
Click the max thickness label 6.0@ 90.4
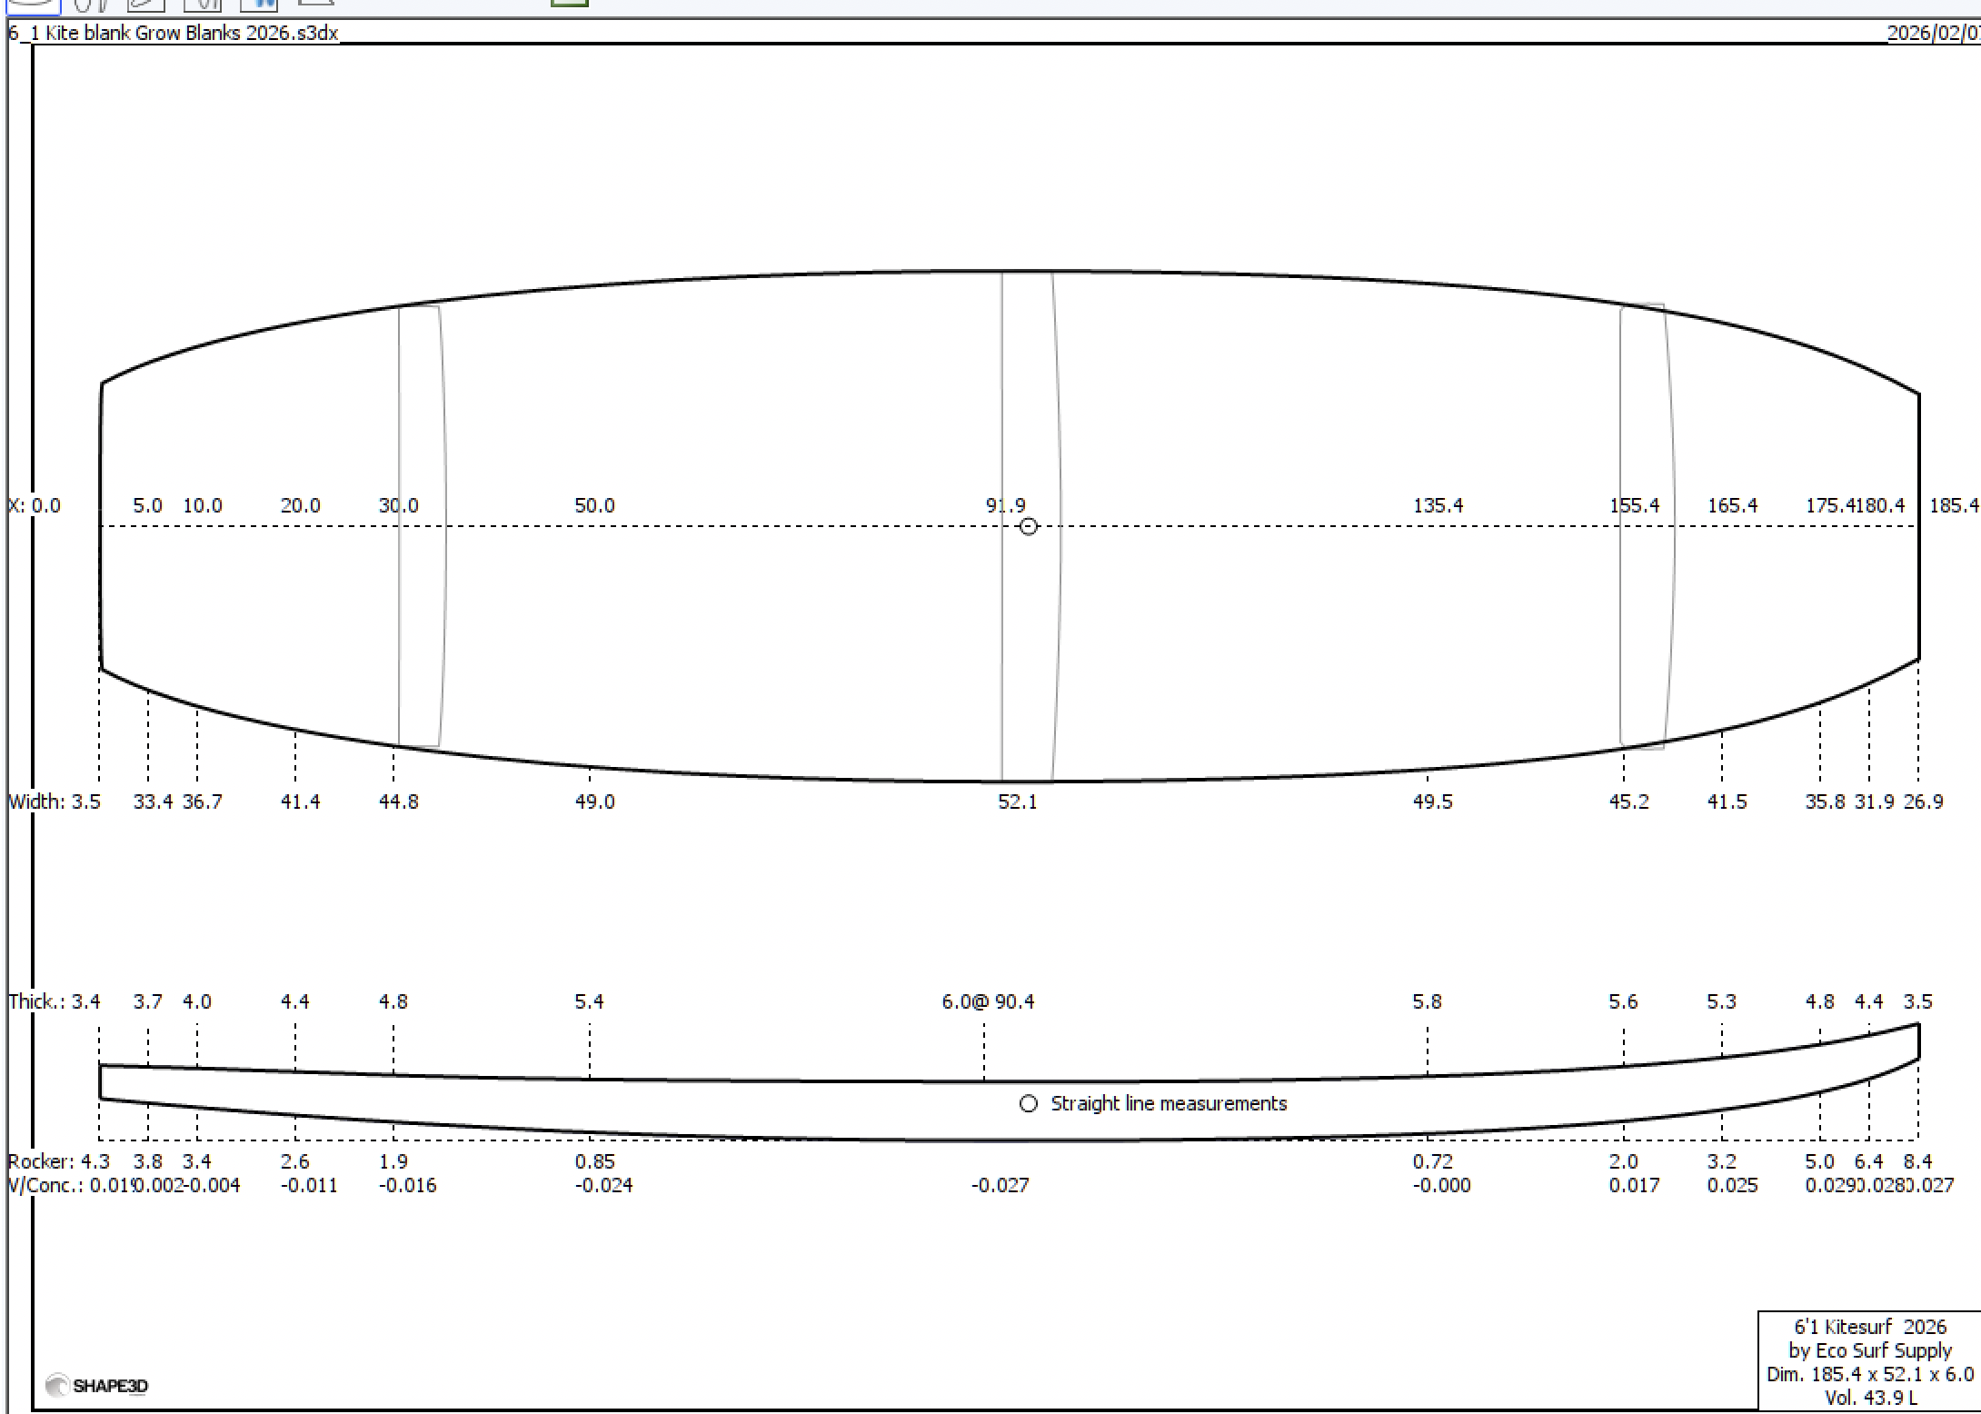pyautogui.click(x=988, y=1001)
